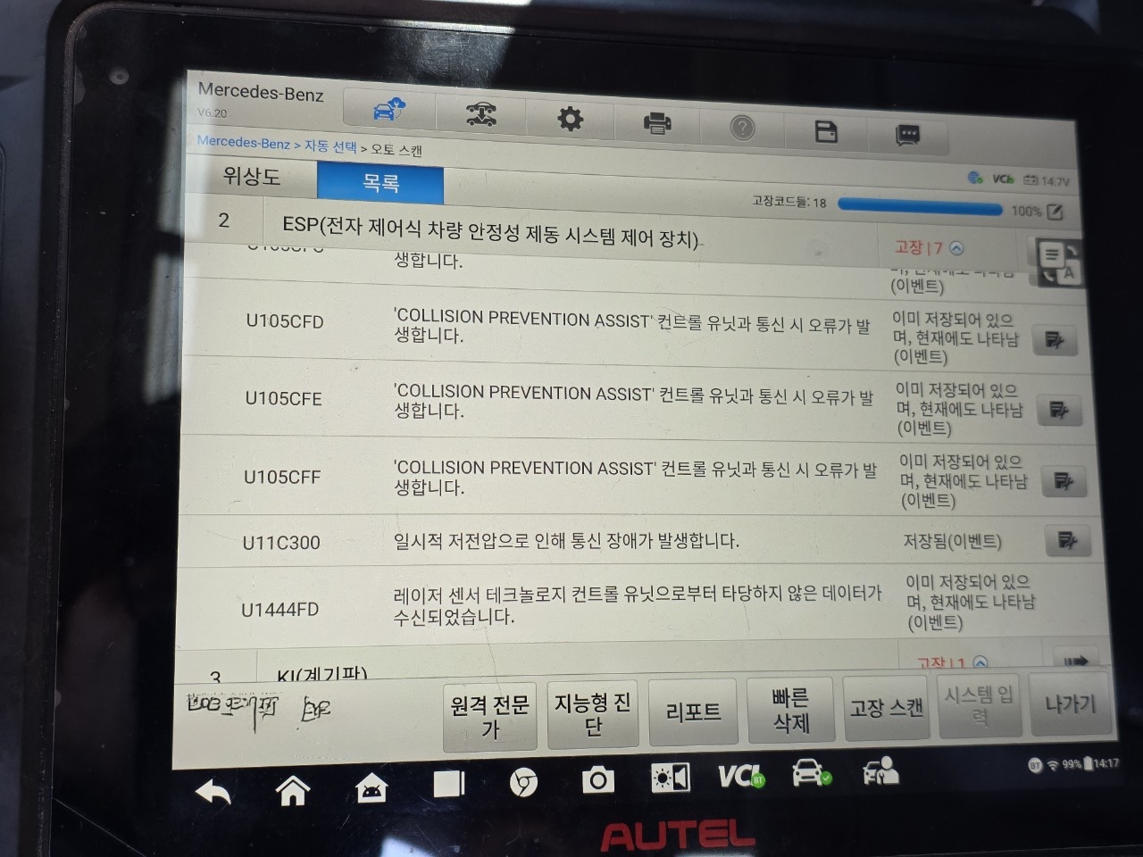Open detail icon for U11C300 code
The height and width of the screenshot is (857, 1143).
(x=1067, y=540)
